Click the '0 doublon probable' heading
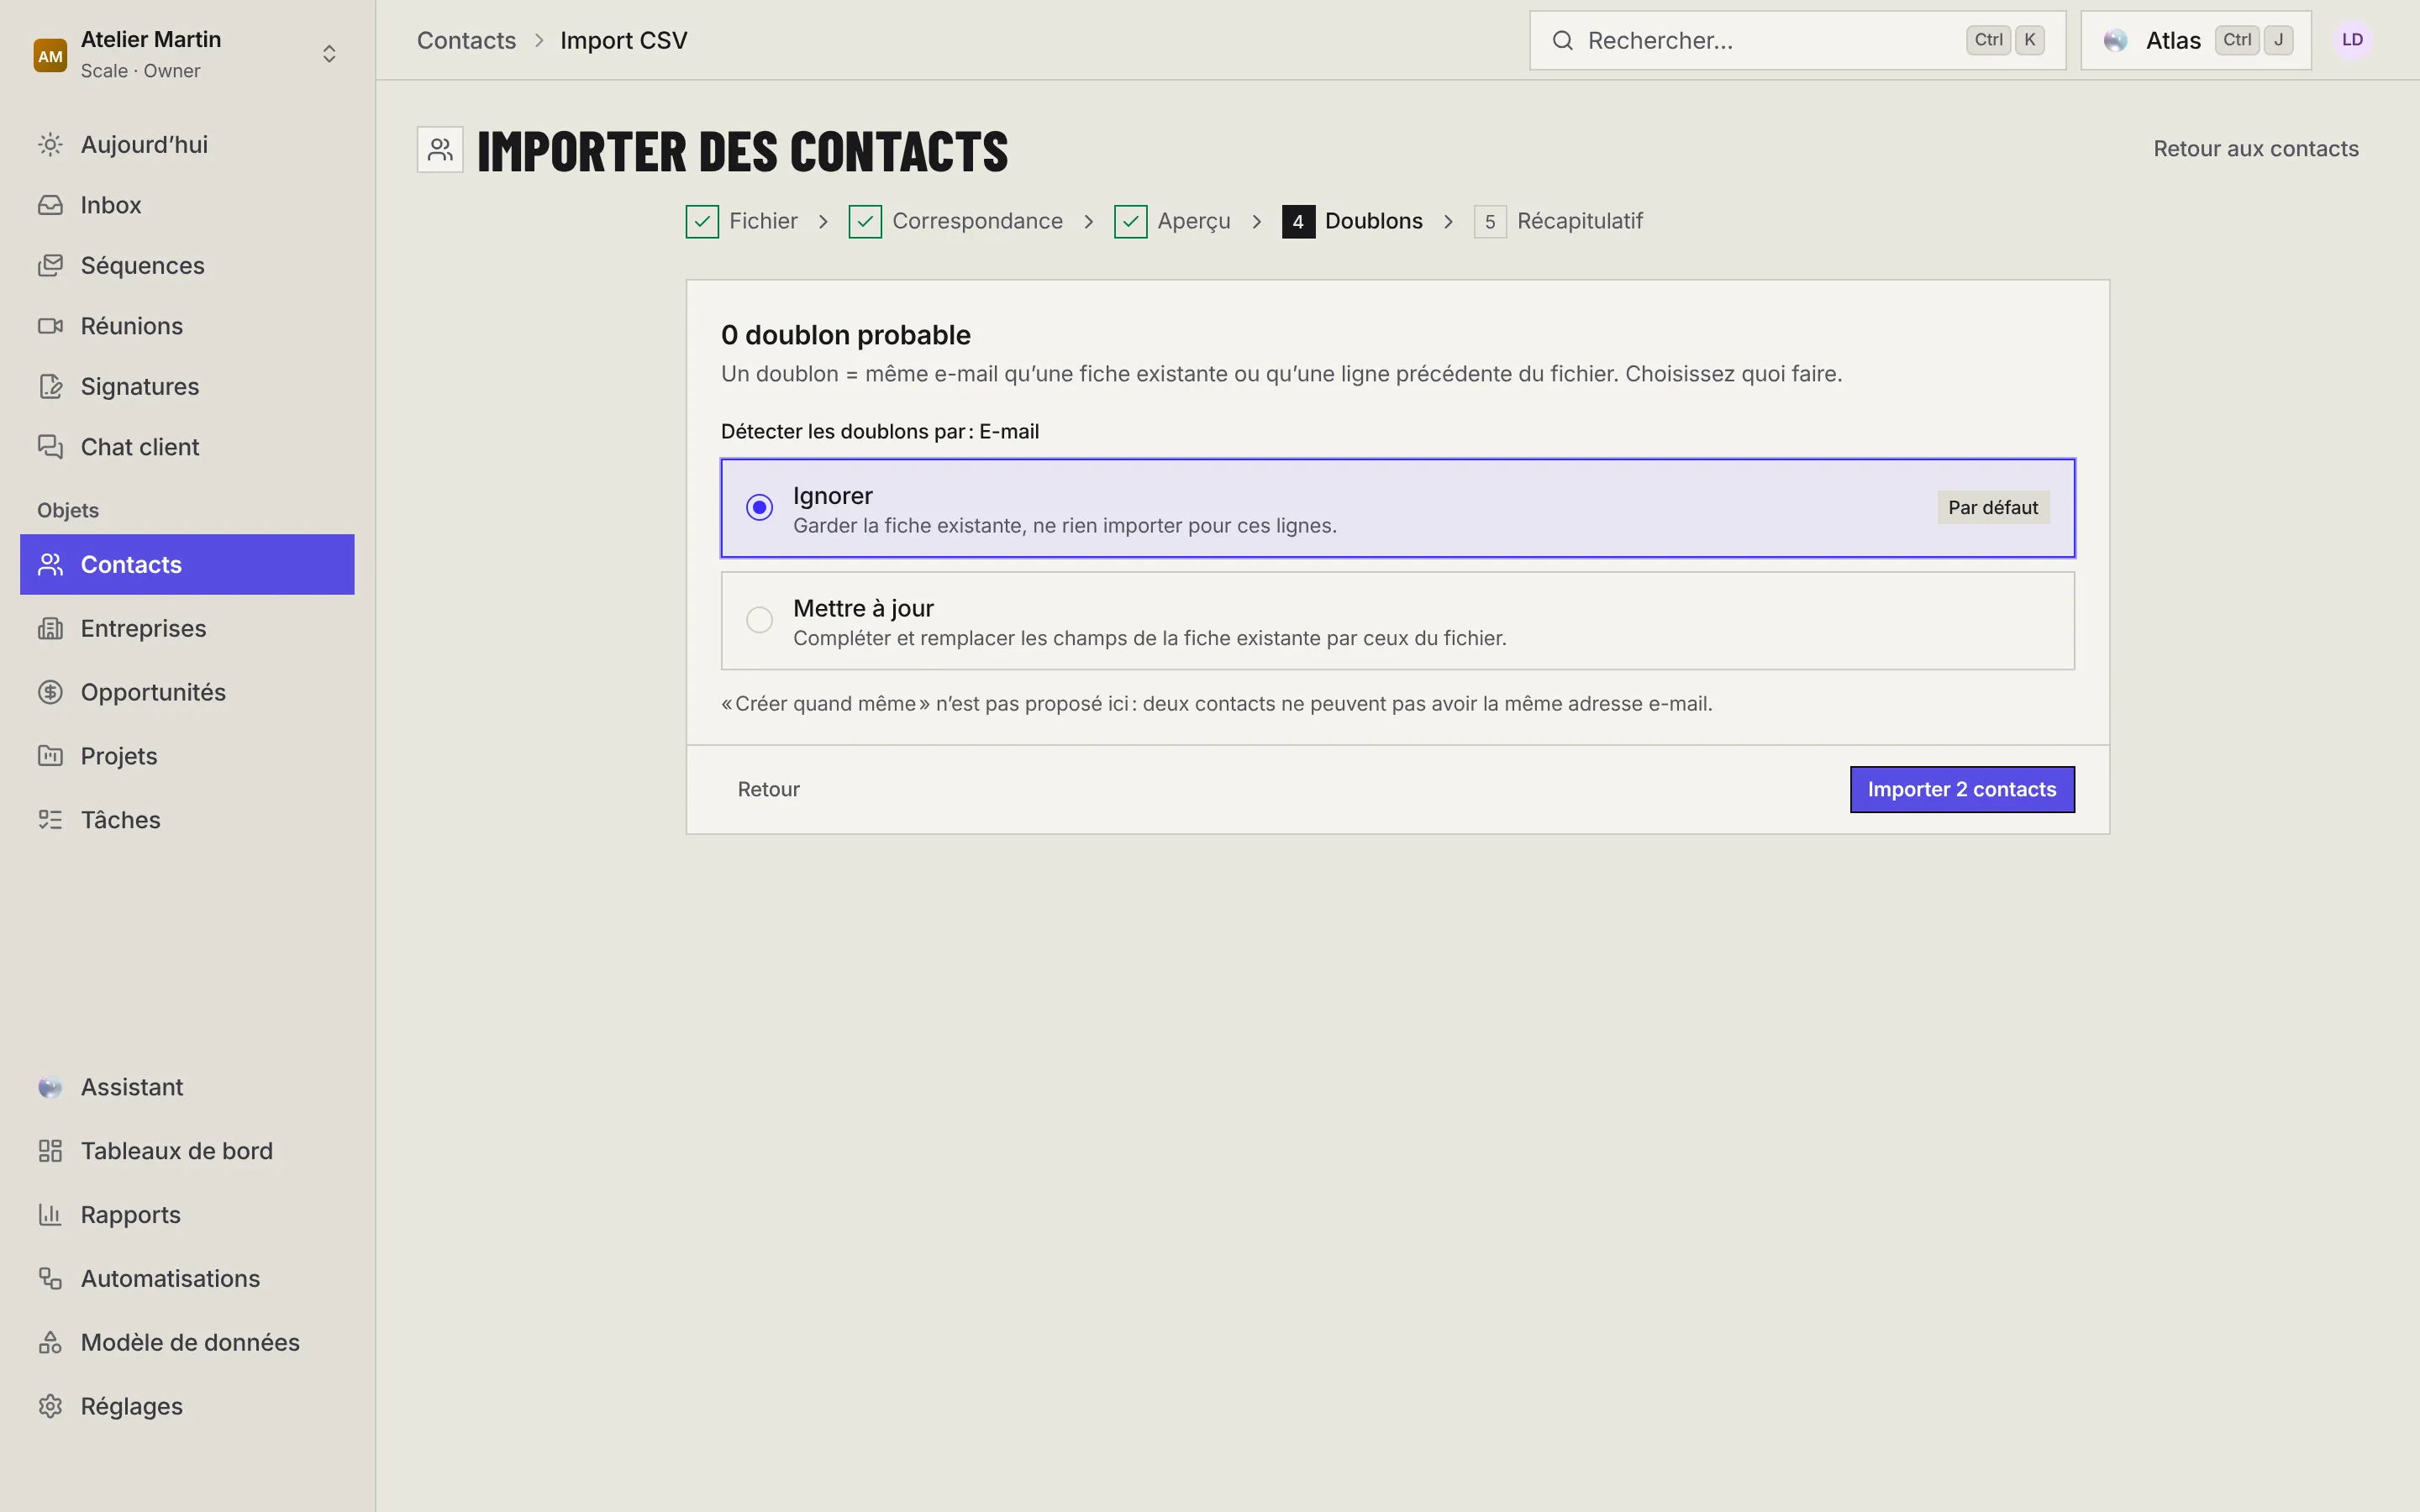The width and height of the screenshot is (2420, 1512). tap(846, 335)
